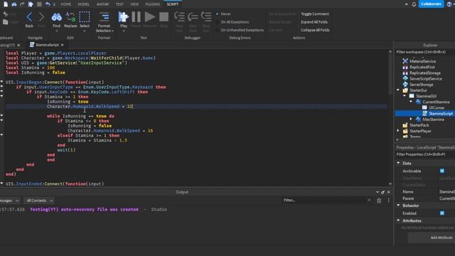This screenshot has width=455, height=256.
Task: Click the Format Selection icon
Action: point(104,17)
